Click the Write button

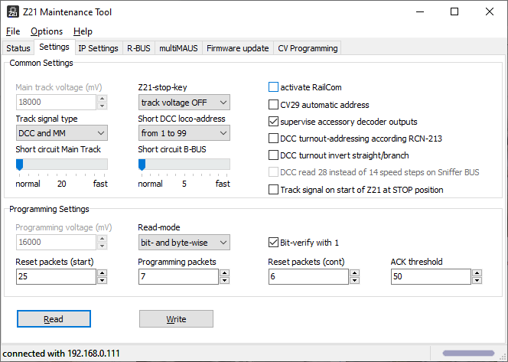click(176, 319)
